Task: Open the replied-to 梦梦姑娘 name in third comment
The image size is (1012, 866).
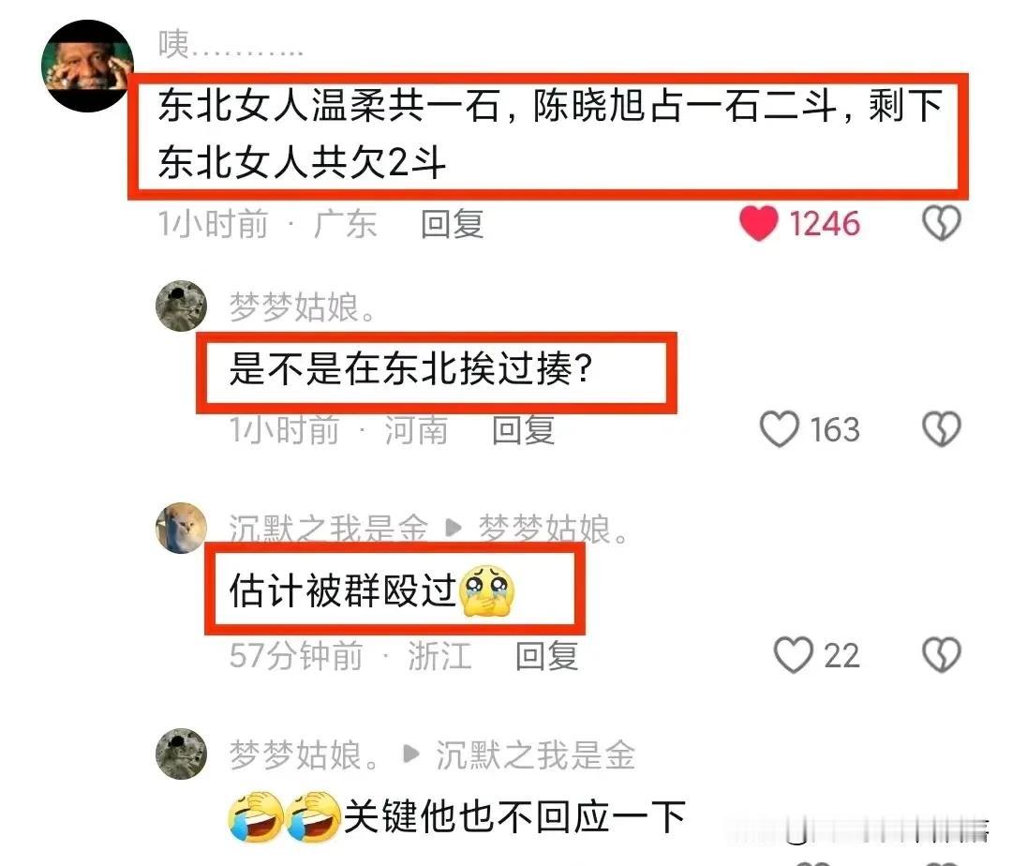Action: 554,529
